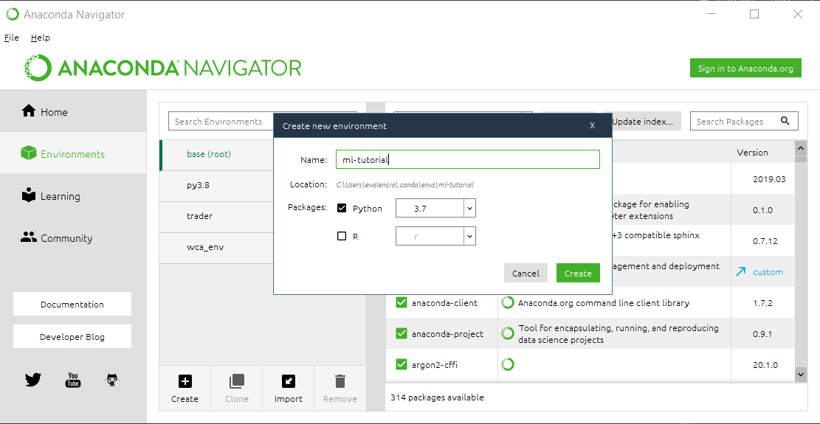The image size is (820, 424).
Task: Open Anaconda's GitHub page icon
Action: click(x=112, y=380)
